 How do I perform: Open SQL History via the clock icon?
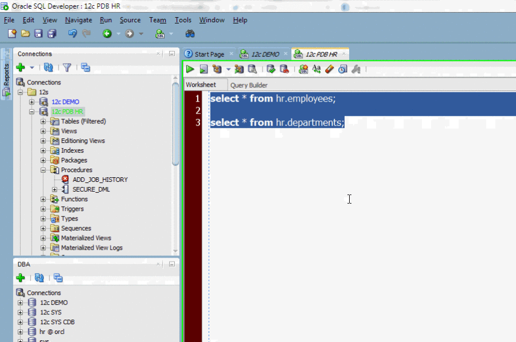point(343,69)
